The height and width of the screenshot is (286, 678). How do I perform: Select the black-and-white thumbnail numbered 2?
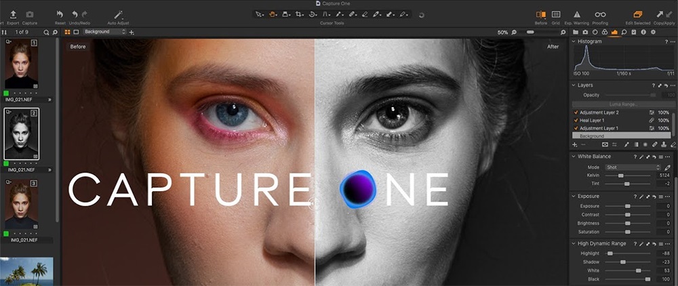tap(21, 134)
